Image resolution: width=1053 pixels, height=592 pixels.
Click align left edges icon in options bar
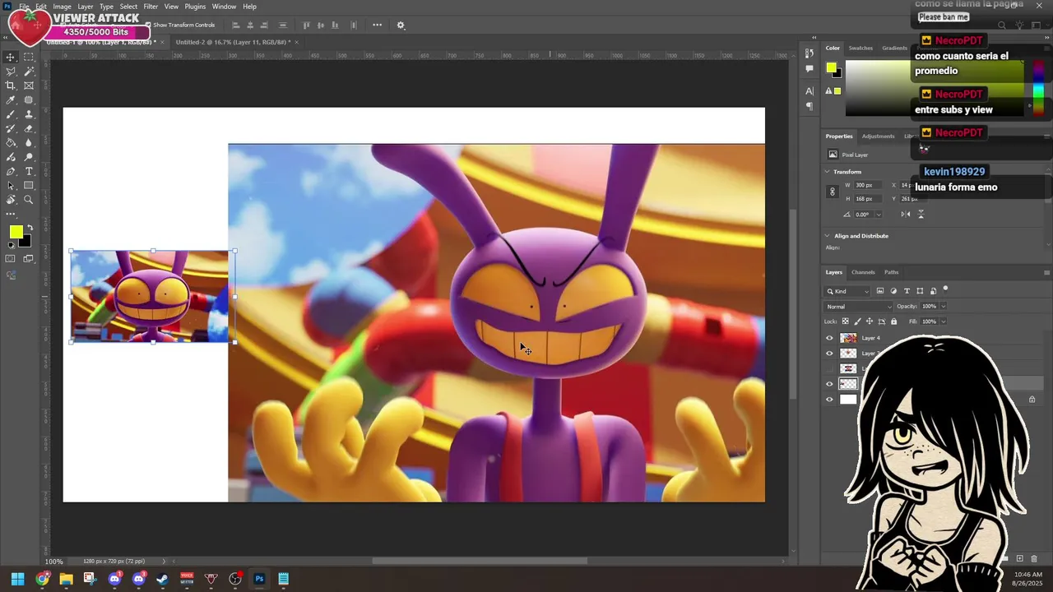[x=235, y=25]
